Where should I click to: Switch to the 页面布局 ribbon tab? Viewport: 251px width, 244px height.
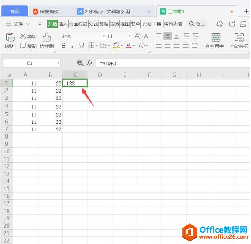[78, 24]
